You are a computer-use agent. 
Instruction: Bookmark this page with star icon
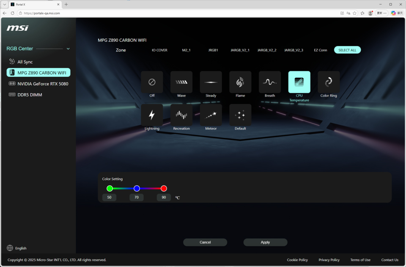click(x=355, y=13)
